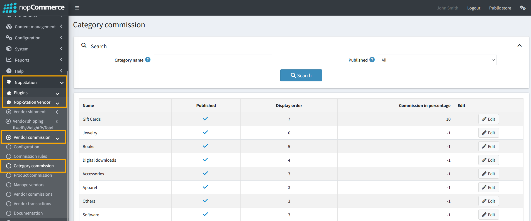Screen dimensions: 531x221
Task: Click the Published help tooltip icon
Action: coord(372,60)
